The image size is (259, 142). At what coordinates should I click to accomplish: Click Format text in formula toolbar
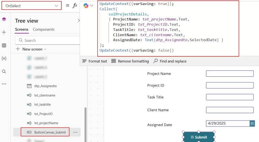(95, 61)
